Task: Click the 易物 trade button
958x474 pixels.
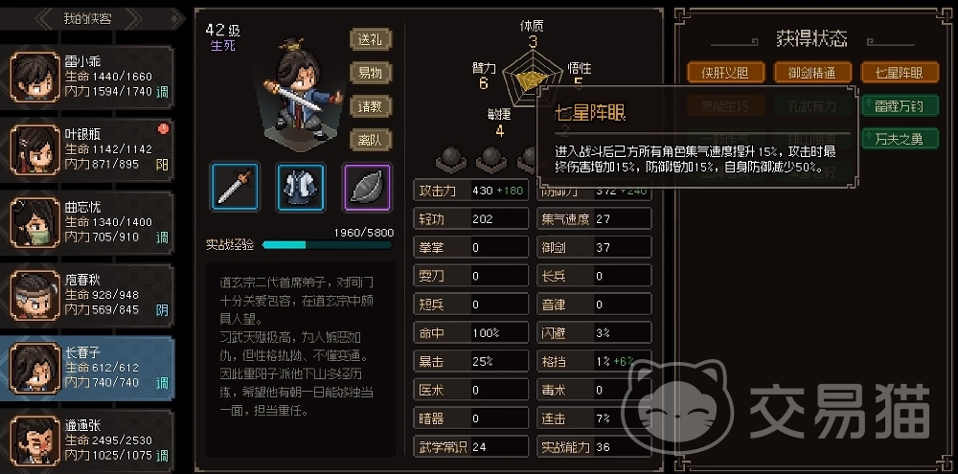Action: coord(370,73)
